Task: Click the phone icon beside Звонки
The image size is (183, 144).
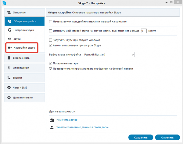Action: coord(9,78)
